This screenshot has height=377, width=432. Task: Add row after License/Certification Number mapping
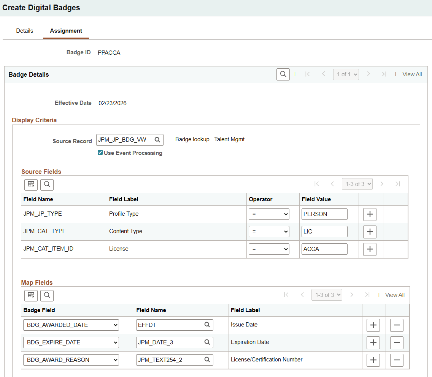(x=373, y=360)
